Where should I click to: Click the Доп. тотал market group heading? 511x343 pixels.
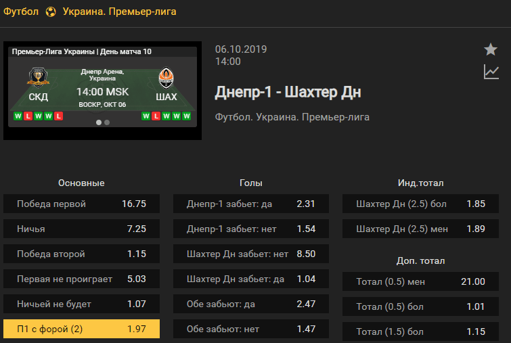point(420,260)
